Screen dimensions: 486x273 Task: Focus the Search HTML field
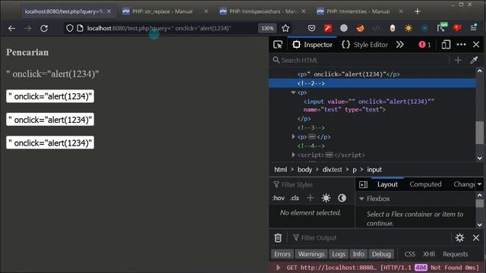pyautogui.click(x=359, y=60)
